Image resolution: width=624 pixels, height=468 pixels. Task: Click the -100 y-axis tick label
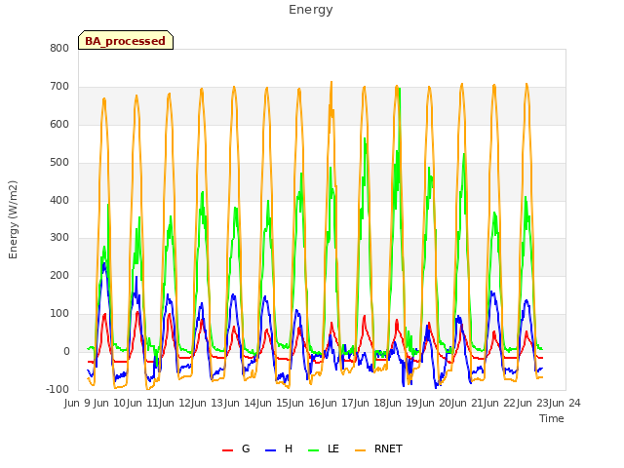pos(58,389)
